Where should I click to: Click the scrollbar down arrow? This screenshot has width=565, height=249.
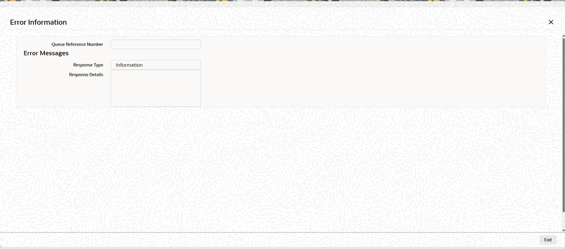click(563, 230)
